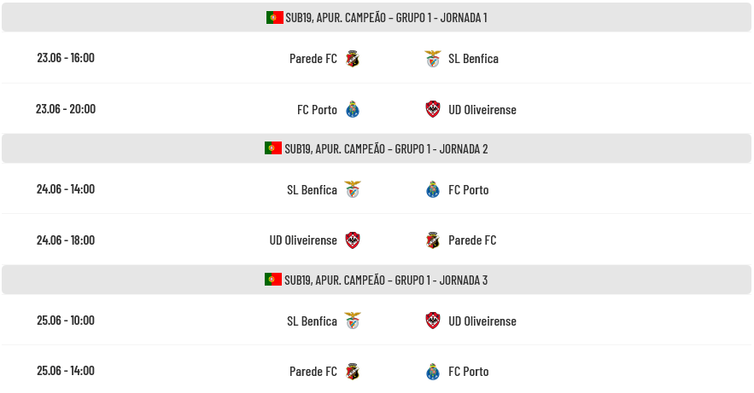Select the Parede FC name in the 25.06 14:00 match
The height and width of the screenshot is (393, 754).
[x=313, y=372]
